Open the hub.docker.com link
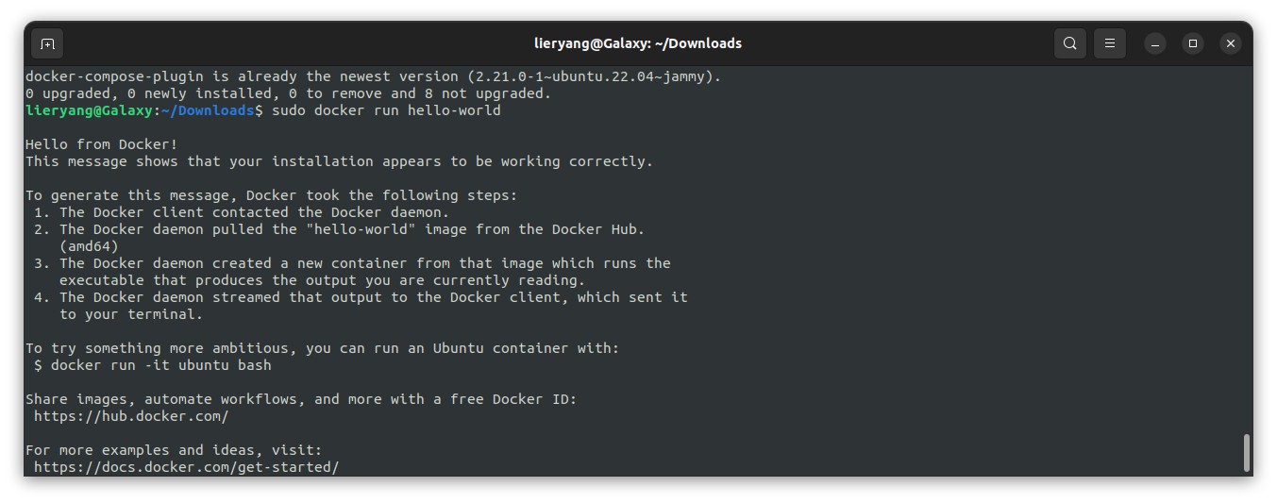1277x503 pixels. point(131,416)
